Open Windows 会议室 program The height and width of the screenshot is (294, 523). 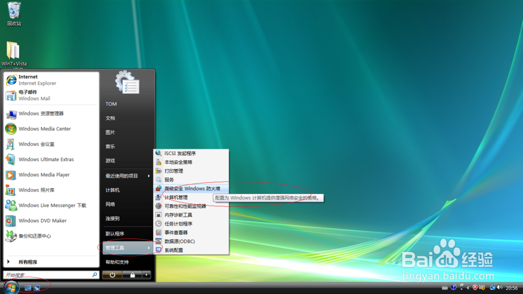pos(51,144)
